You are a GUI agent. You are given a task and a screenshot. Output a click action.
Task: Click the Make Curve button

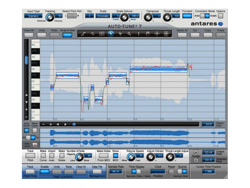coord(43,155)
